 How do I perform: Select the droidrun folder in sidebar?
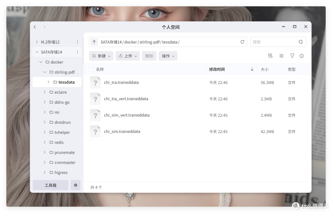62,122
